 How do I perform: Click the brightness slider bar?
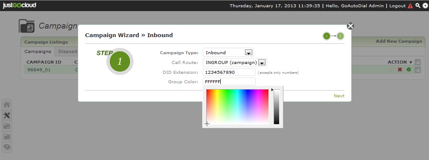click(277, 107)
